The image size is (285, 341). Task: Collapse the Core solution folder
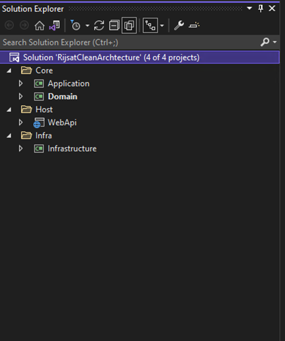(x=10, y=71)
